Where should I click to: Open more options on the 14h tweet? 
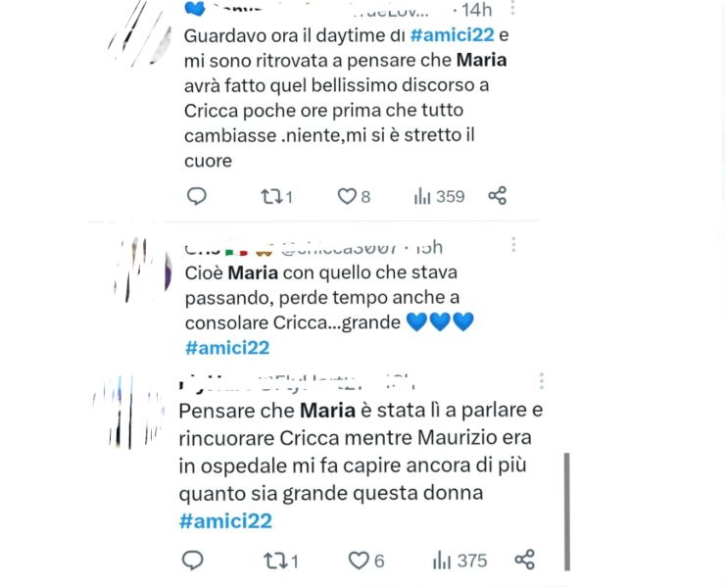click(513, 9)
